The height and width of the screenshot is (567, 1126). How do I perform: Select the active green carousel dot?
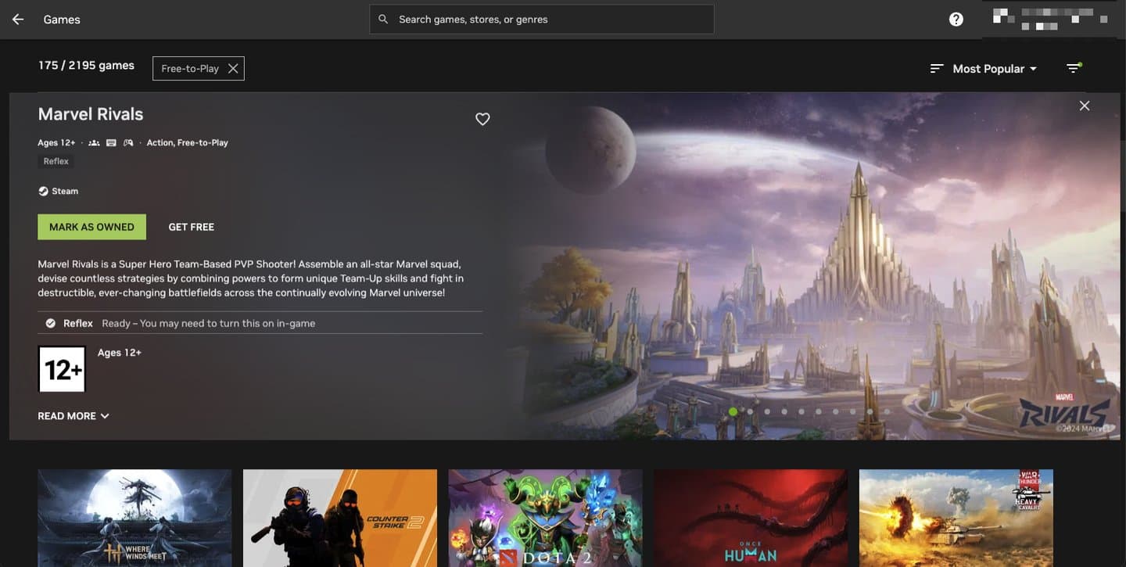[733, 411]
